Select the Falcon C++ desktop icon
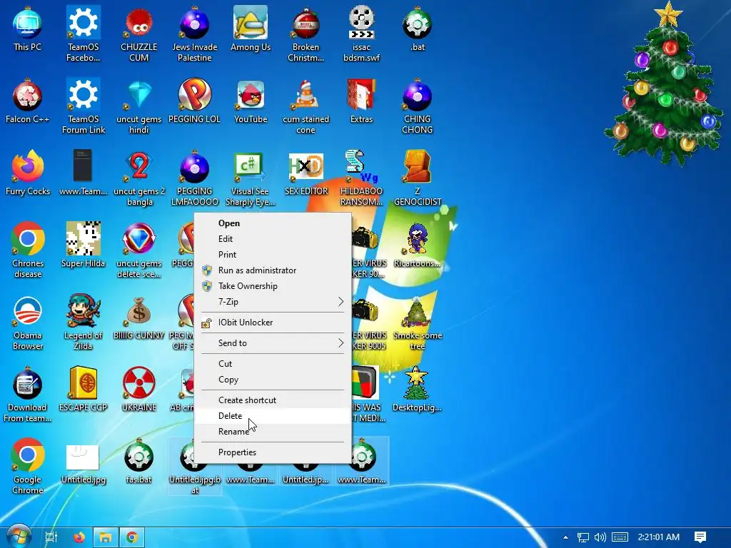This screenshot has width=731, height=548. click(28, 101)
